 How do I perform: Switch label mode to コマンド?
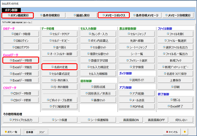(42, 132)
